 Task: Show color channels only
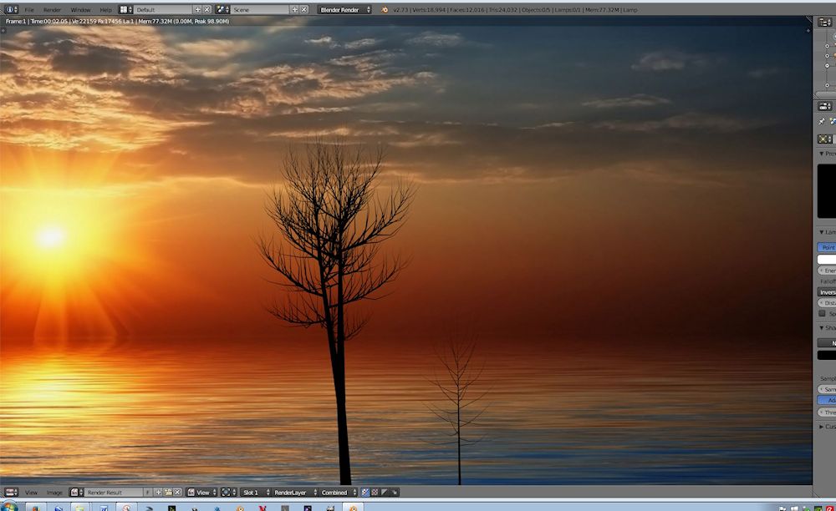[375, 493]
